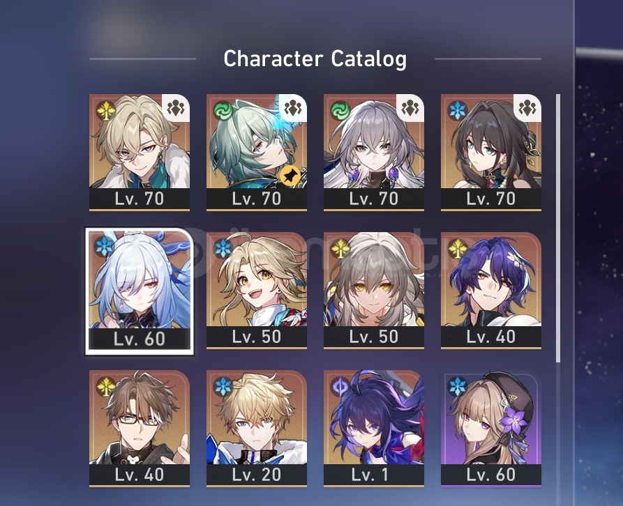Click the Ice element icon on the dark-haired Lv. 70 card
The image size is (623, 506).
tap(458, 110)
